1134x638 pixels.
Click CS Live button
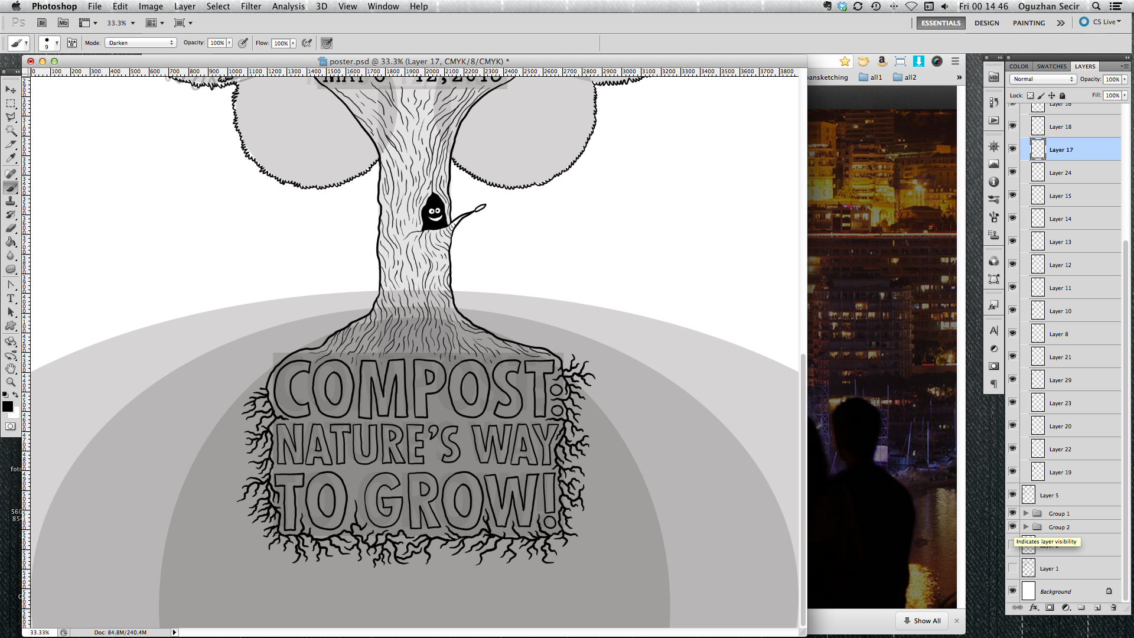click(x=1100, y=22)
